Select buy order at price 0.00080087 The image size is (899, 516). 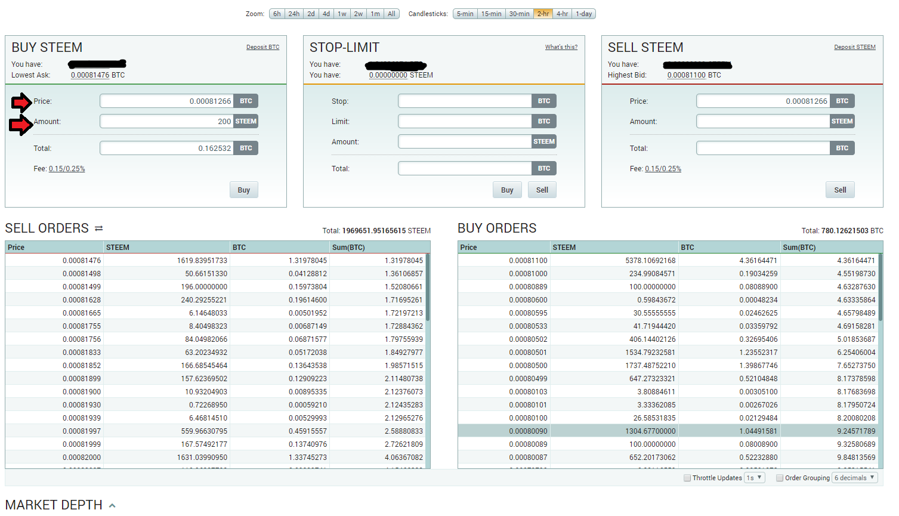668,458
